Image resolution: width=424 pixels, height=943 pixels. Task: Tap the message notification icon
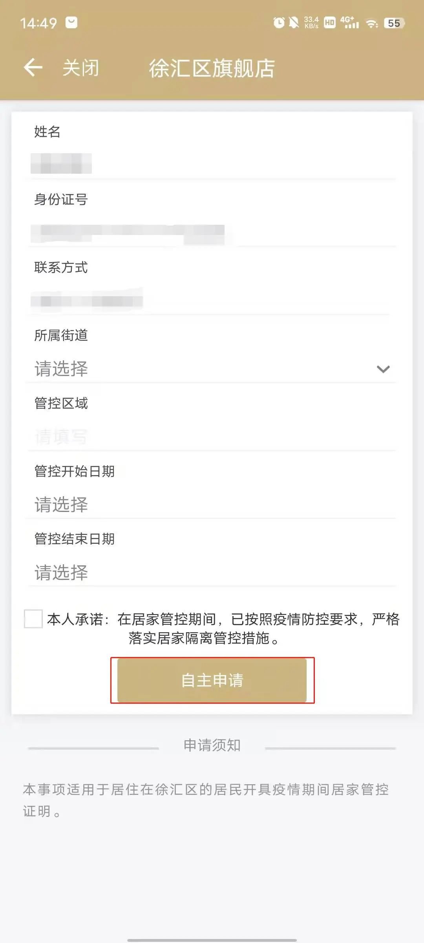click(x=71, y=23)
